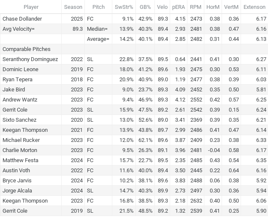Image resolution: width=268 pixels, height=219 pixels.
Task: Sort by VertM column header
Action: (x=231, y=7)
